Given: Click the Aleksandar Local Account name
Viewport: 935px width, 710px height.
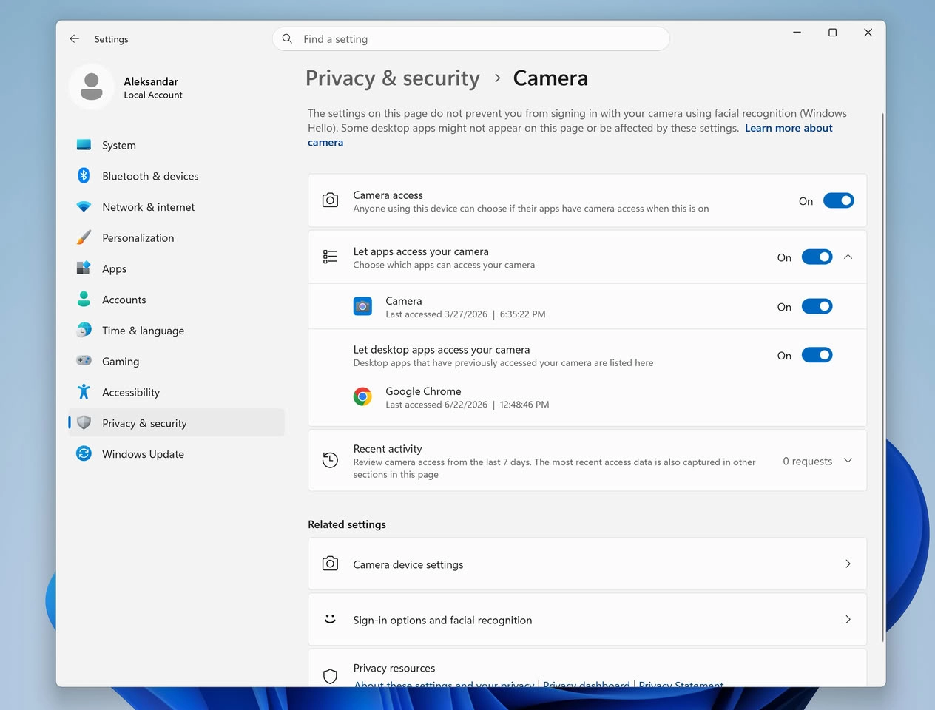Looking at the screenshot, I should click(152, 87).
